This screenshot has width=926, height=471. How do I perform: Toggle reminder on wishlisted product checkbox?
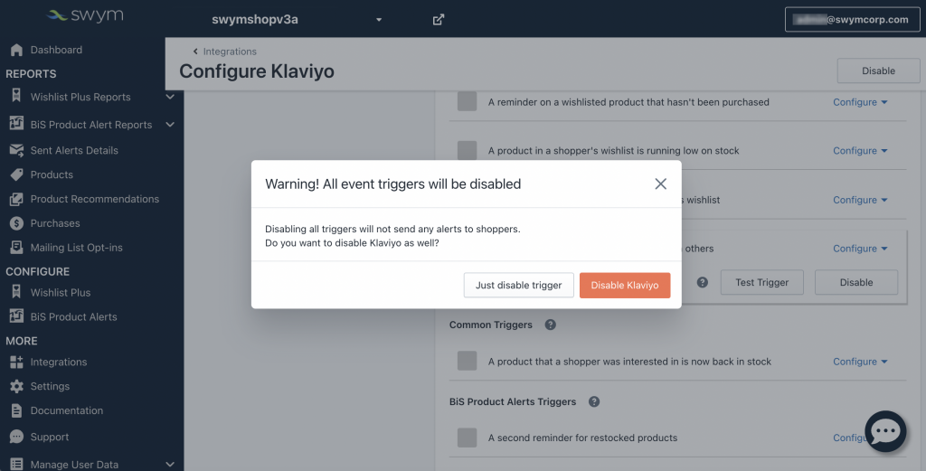(468, 101)
